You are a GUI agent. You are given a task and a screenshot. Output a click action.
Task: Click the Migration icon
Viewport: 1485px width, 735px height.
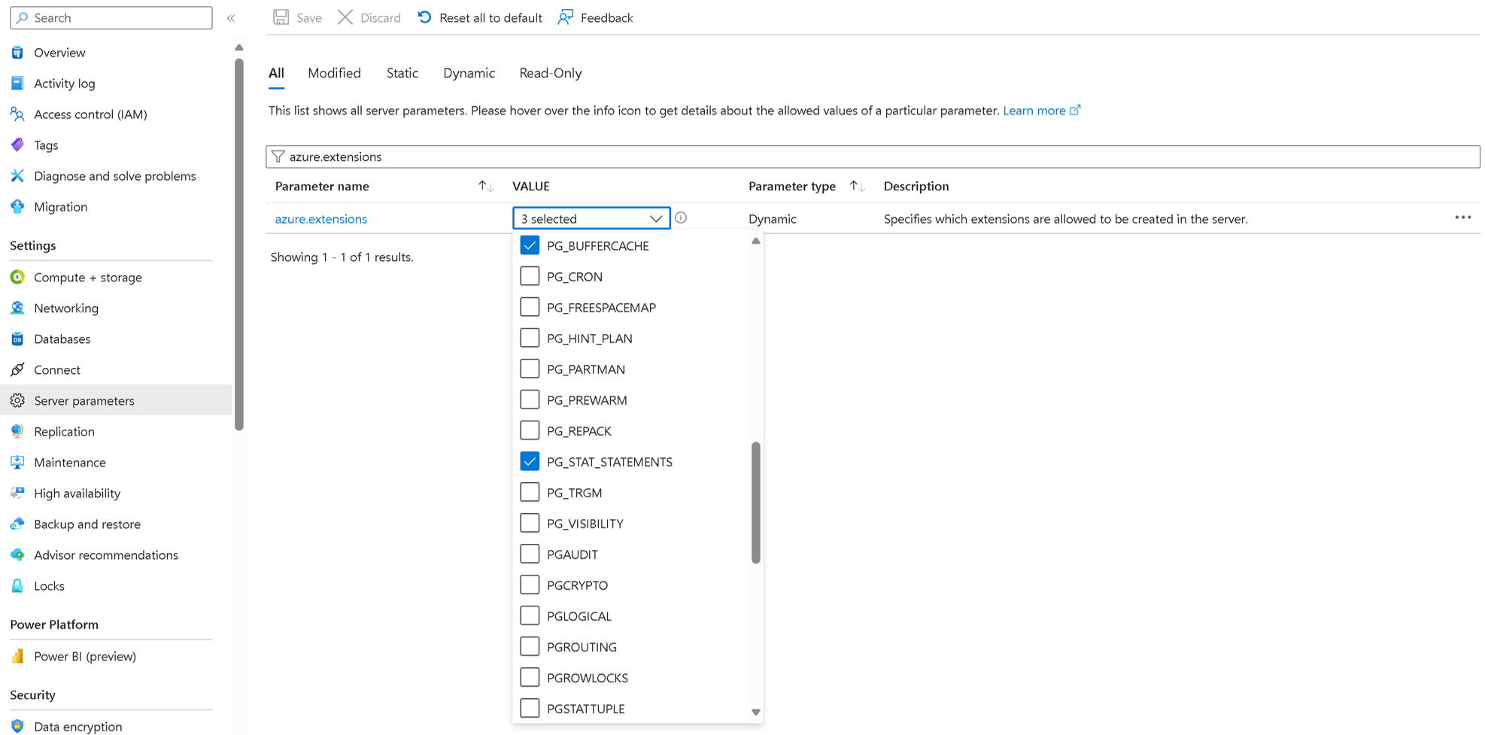click(17, 207)
